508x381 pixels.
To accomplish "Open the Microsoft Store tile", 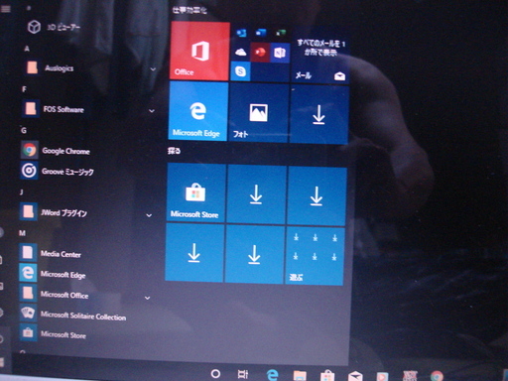I will (195, 192).
